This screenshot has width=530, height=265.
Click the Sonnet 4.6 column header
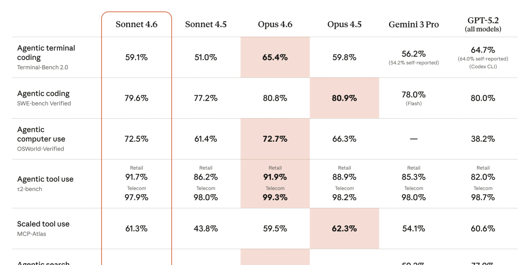pyautogui.click(x=136, y=25)
